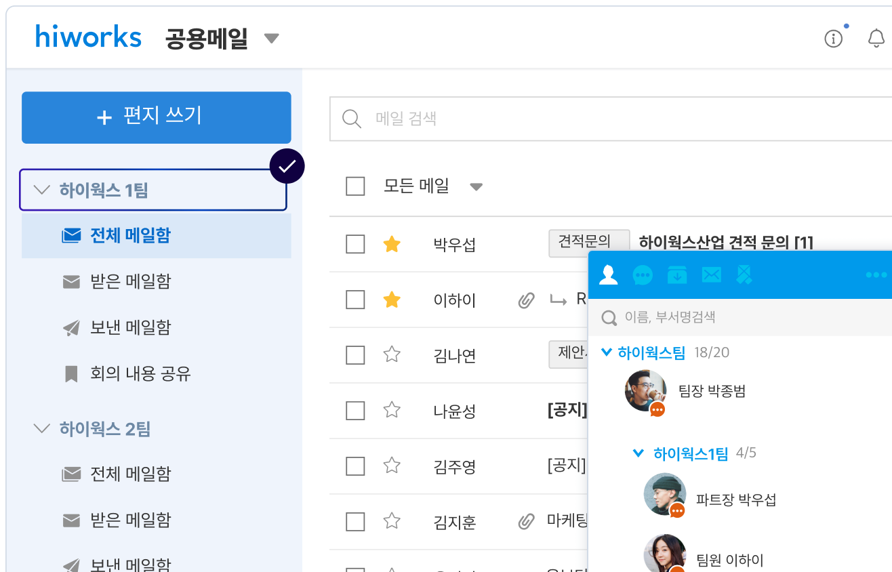Check the 김나연 mail checkbox
This screenshot has width=892, height=572.
[x=355, y=354]
